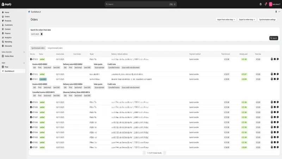Print Delivery note #2025-00002
Viewport: 282px width, 159px height.
click(x=70, y=67)
